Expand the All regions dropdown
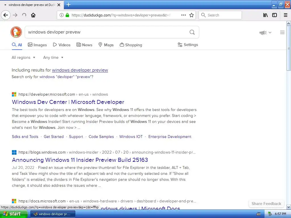 (23, 57)
